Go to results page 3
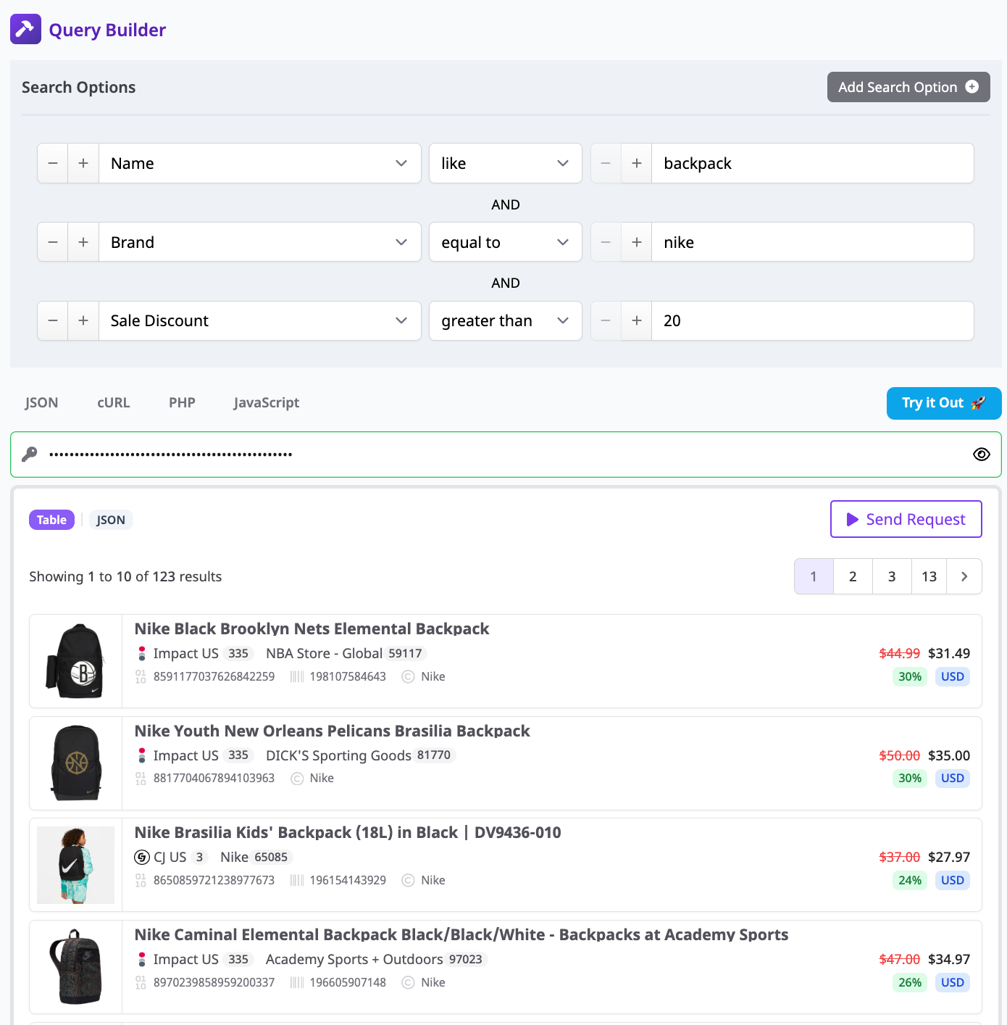The height and width of the screenshot is (1025, 1007). pyautogui.click(x=892, y=576)
